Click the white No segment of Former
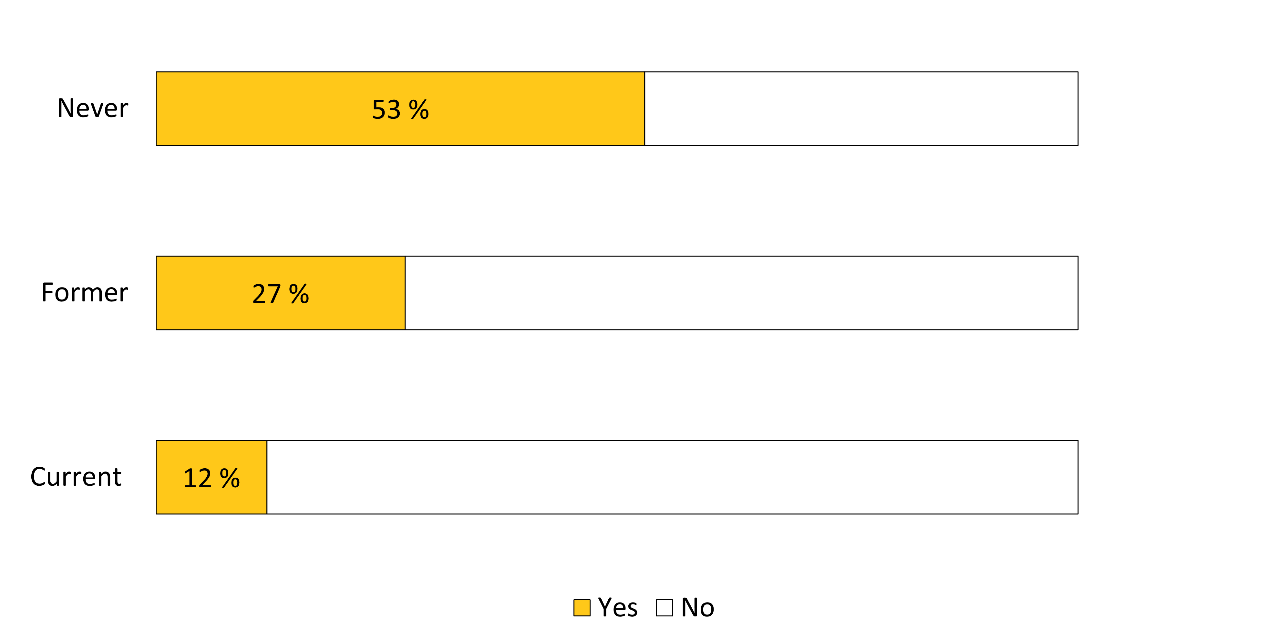Viewport: 1279px width, 639px height. tap(742, 293)
